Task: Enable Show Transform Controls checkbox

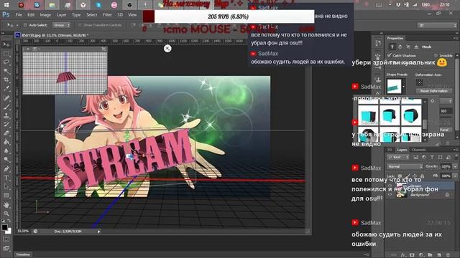Action: click(x=80, y=25)
